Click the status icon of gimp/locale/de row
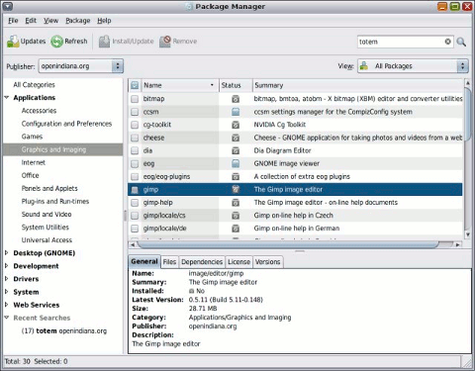The width and height of the screenshot is (475, 371). (236, 229)
